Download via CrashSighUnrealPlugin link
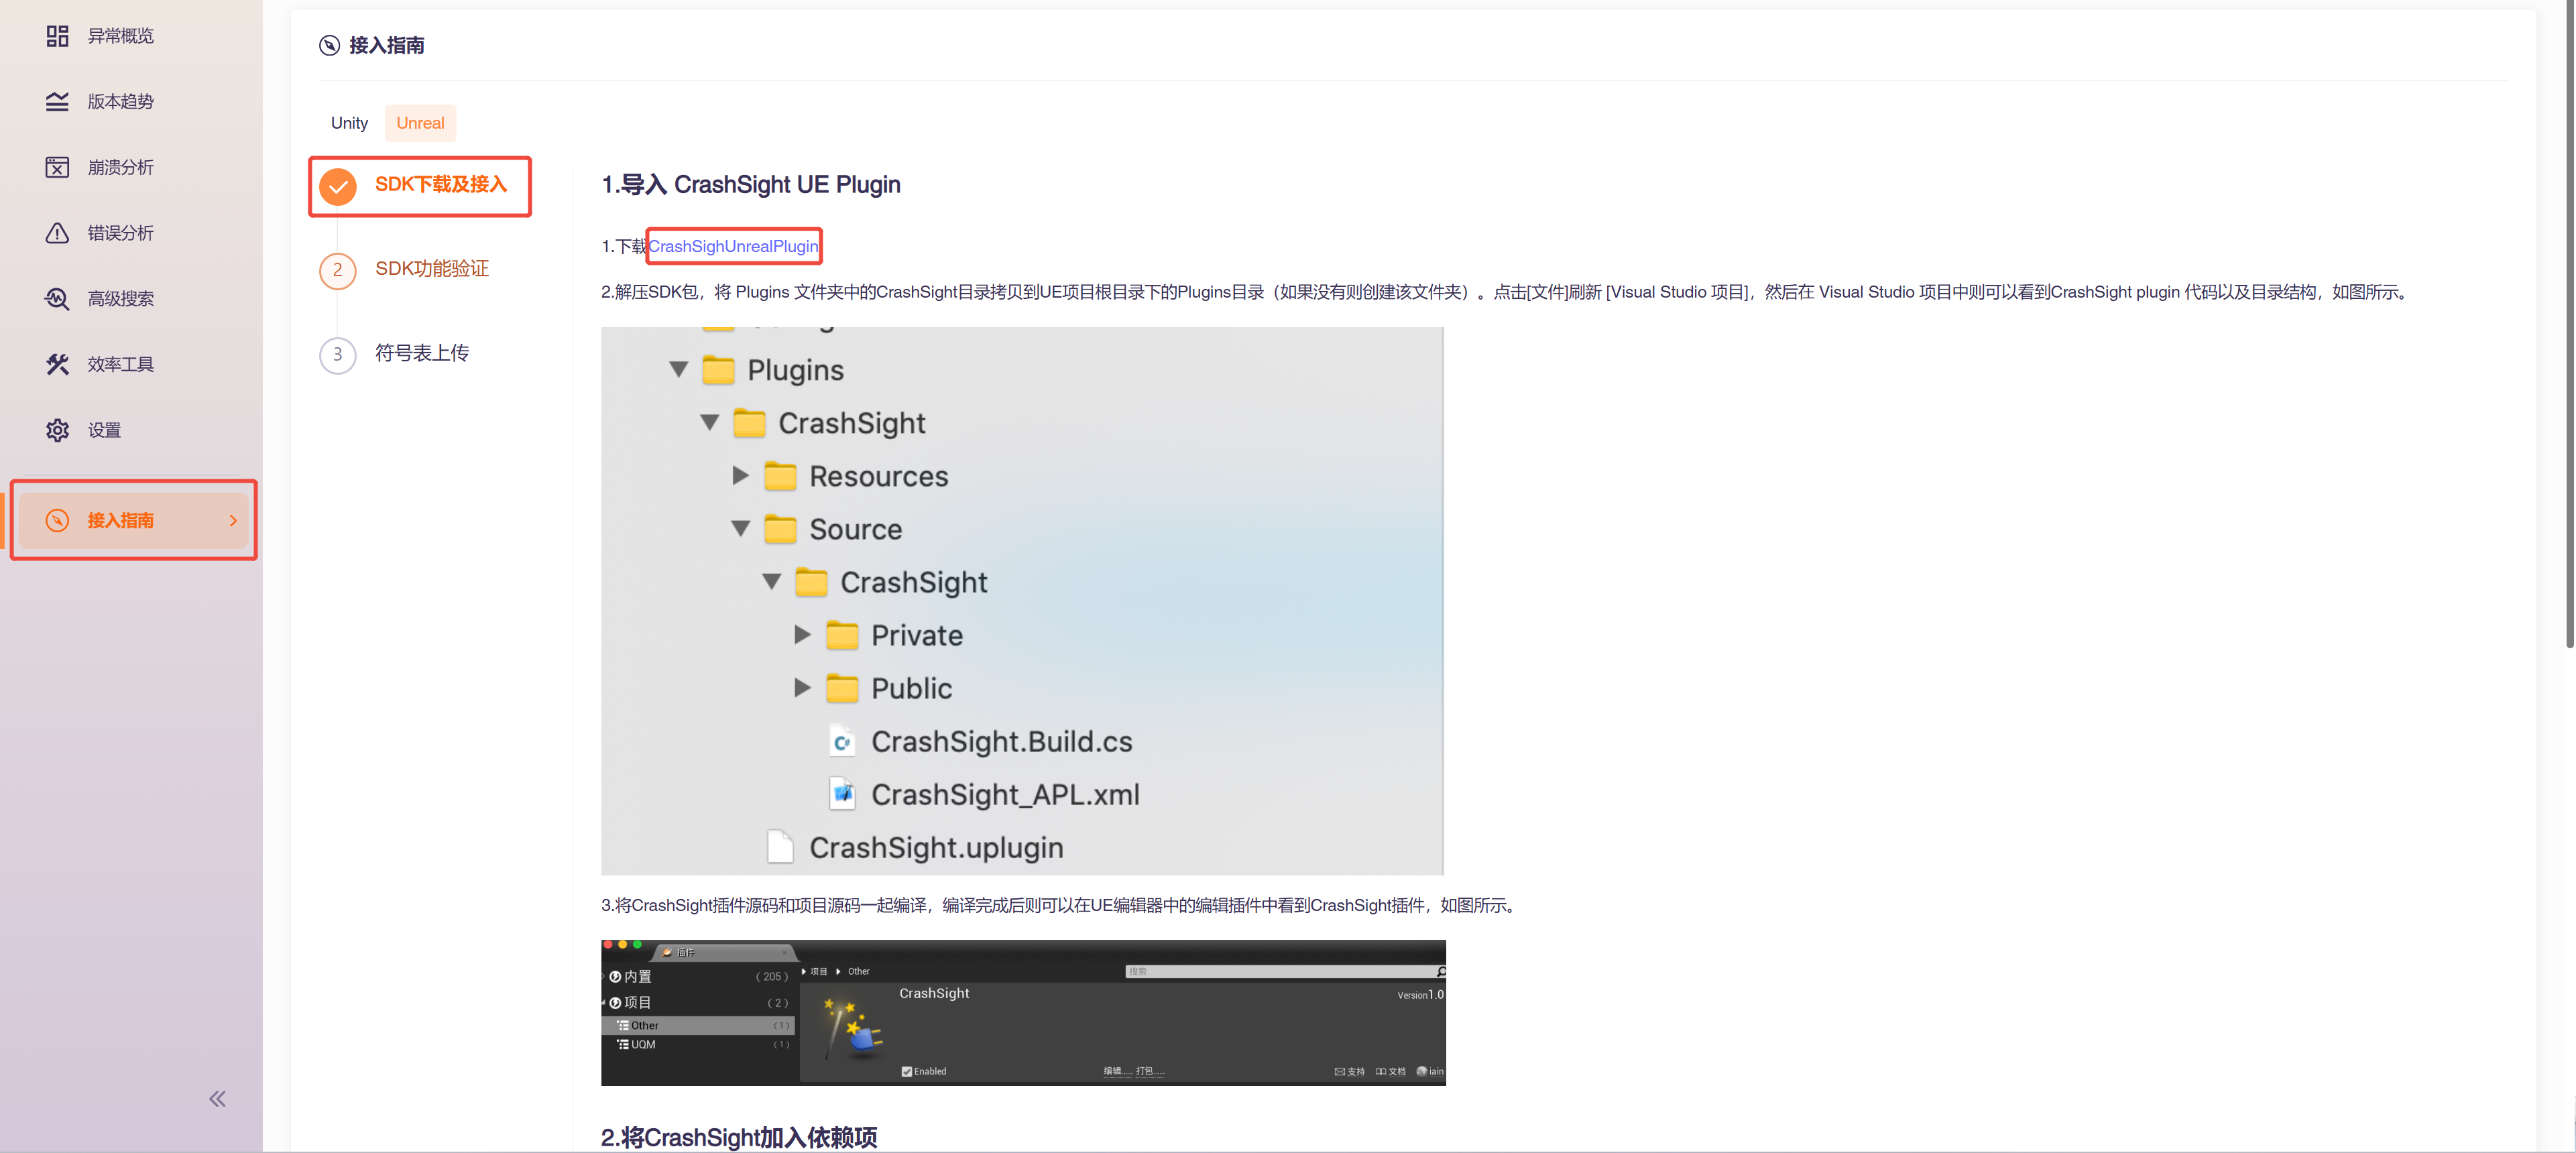Viewport: 2576px width, 1153px height. [733, 246]
